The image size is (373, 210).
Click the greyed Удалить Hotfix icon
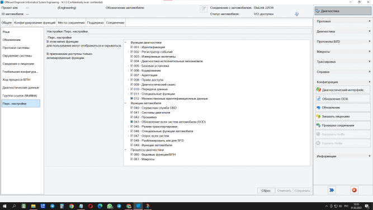coord(318,143)
